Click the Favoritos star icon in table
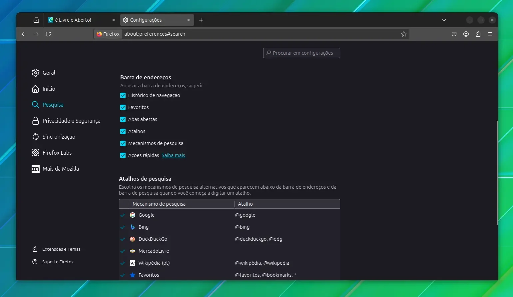This screenshot has width=513, height=297. click(133, 275)
